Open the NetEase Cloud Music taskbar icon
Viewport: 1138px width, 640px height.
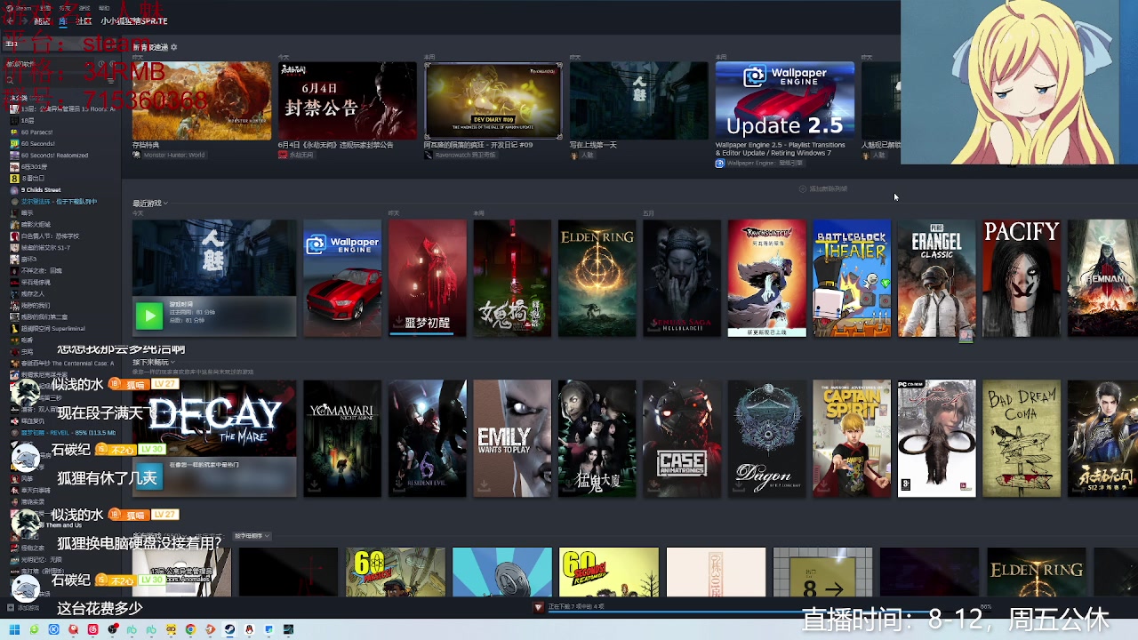click(92, 629)
